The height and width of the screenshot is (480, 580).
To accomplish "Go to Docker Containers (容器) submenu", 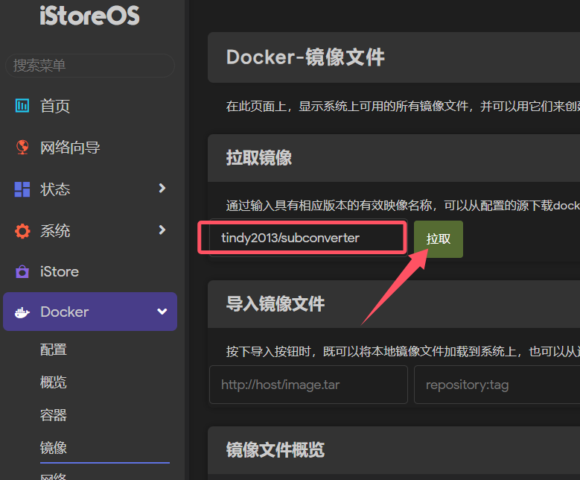I will [54, 415].
